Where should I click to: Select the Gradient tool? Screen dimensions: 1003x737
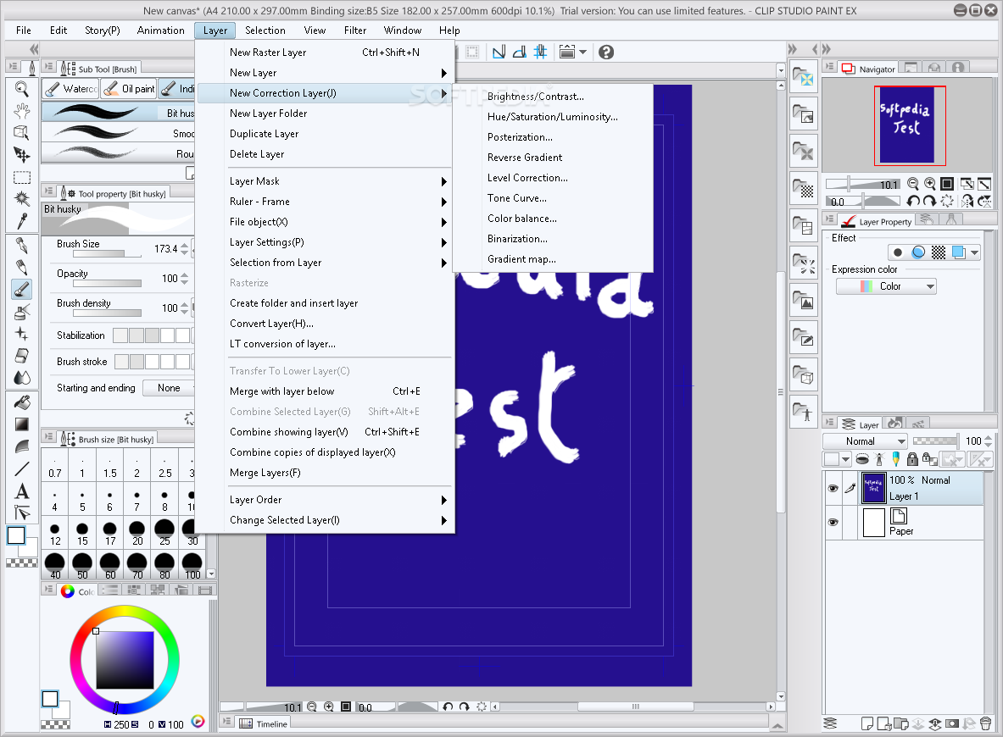pos(22,424)
